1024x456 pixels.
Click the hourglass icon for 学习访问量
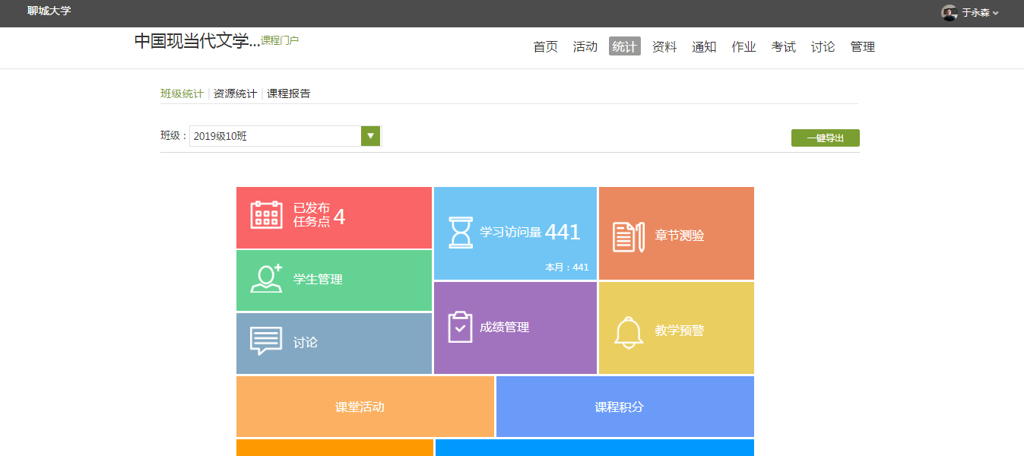[460, 233]
